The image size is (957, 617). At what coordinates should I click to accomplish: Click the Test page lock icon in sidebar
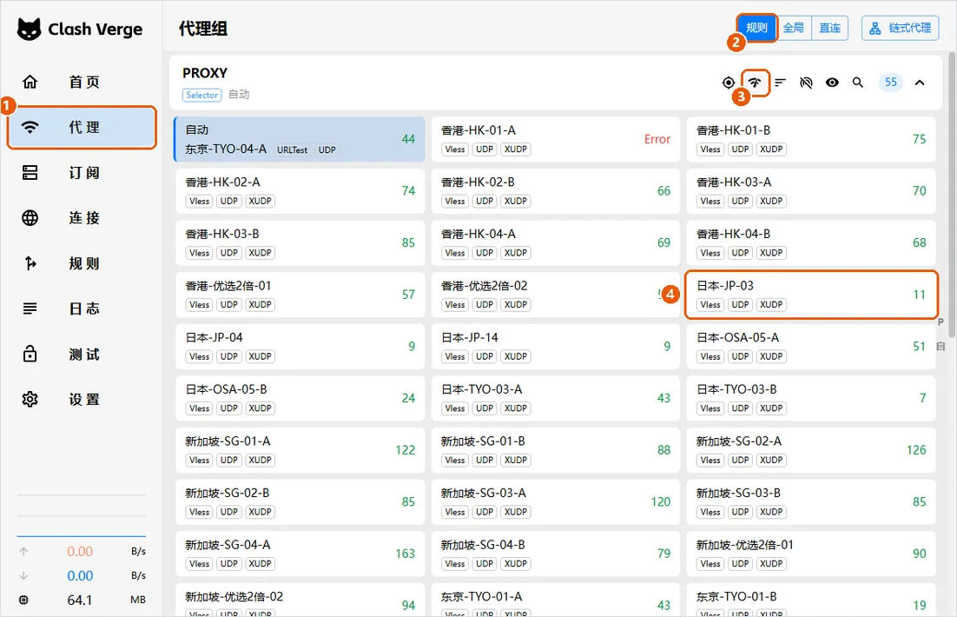(30, 355)
